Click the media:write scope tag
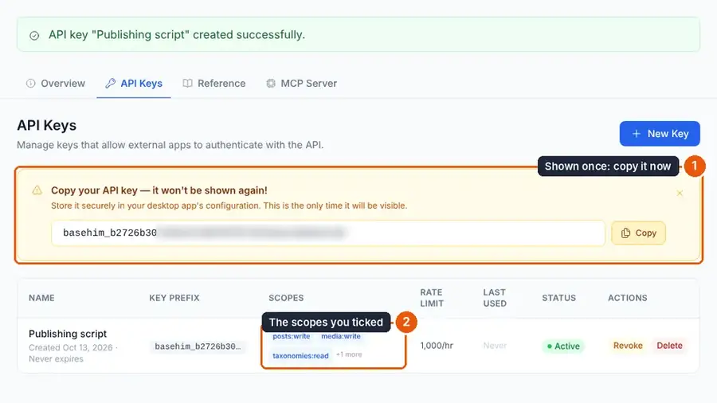717x403 pixels. pos(341,336)
